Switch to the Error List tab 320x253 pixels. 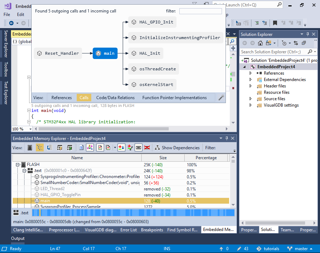(x=128, y=230)
